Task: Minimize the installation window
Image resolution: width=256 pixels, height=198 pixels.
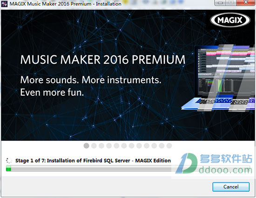Action: 220,3
